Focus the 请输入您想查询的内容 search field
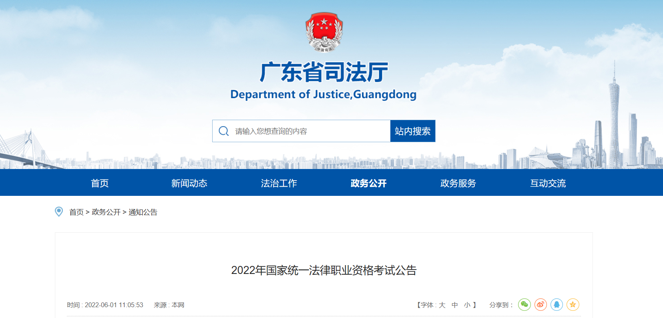This screenshot has width=663, height=318. [308, 131]
